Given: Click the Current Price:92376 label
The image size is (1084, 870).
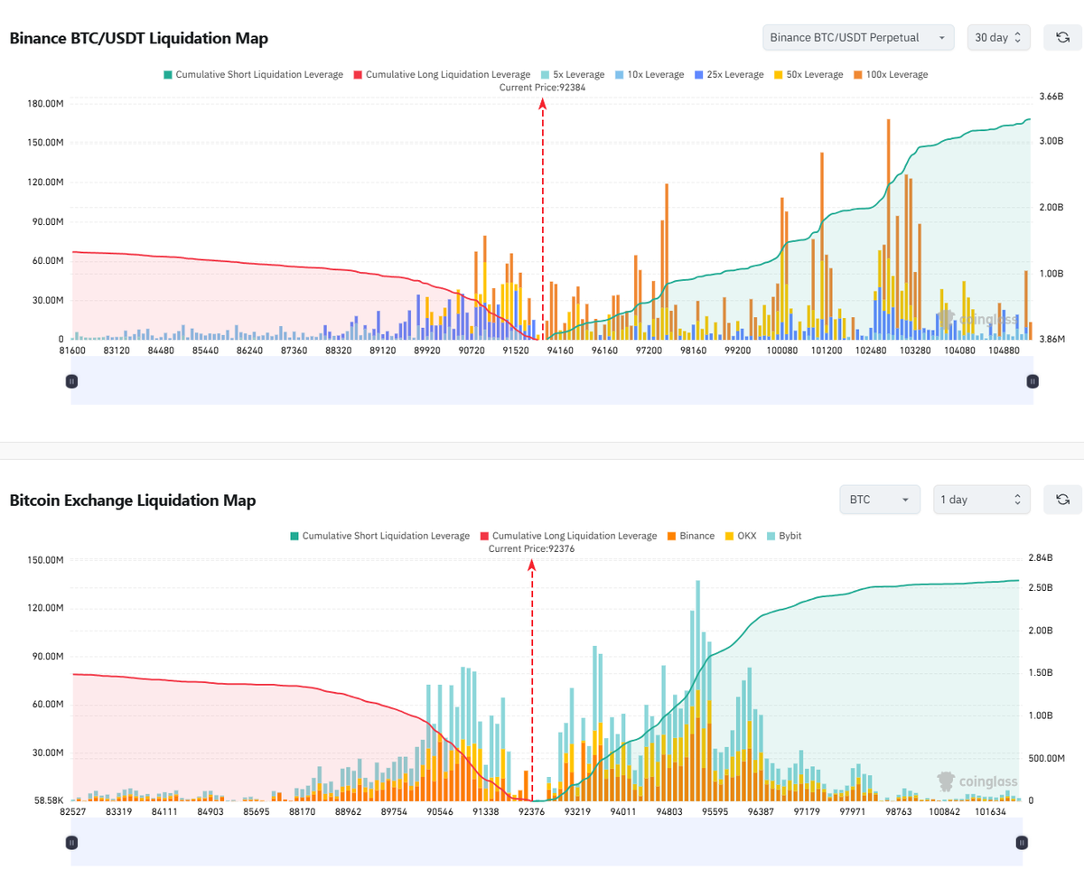Looking at the screenshot, I should (532, 548).
